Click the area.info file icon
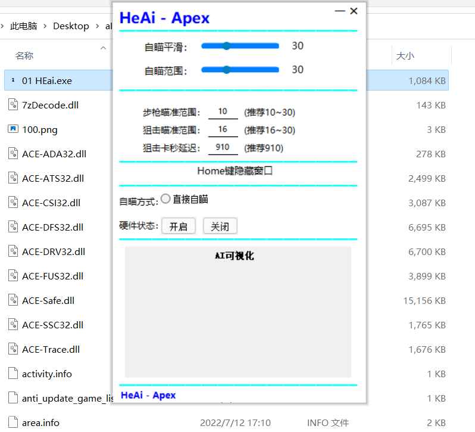This screenshot has width=475, height=432. 12,422
